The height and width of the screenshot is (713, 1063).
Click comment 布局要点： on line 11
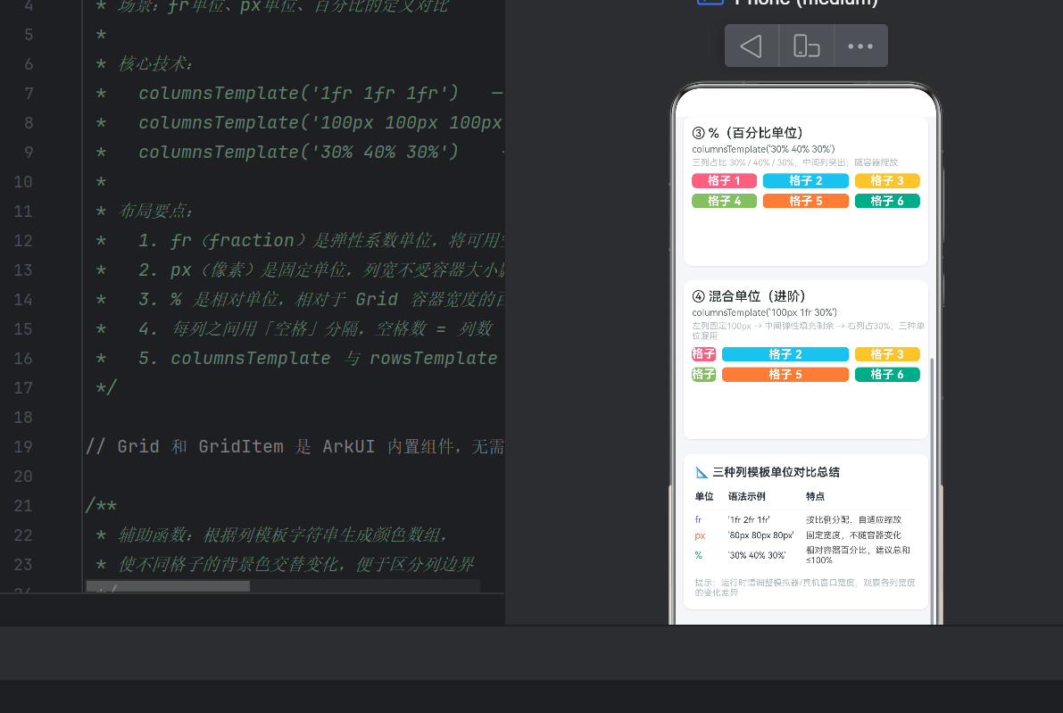(x=156, y=211)
